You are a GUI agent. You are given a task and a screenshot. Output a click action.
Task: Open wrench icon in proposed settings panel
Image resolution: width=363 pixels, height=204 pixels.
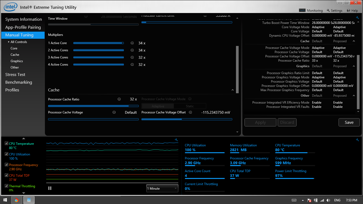click(357, 18)
